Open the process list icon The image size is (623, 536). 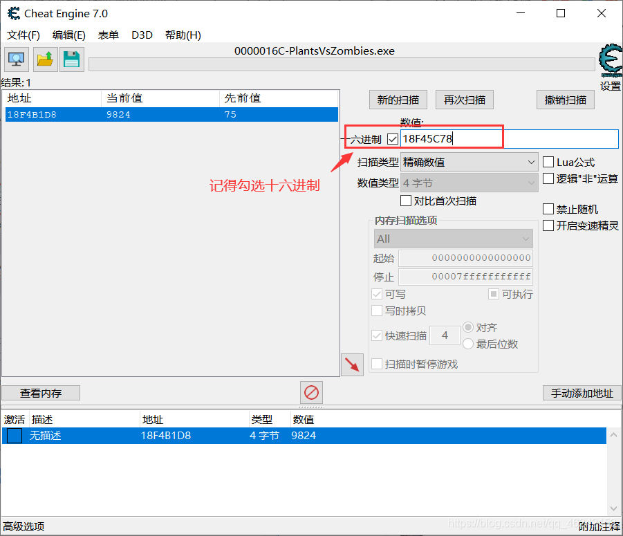(x=17, y=59)
